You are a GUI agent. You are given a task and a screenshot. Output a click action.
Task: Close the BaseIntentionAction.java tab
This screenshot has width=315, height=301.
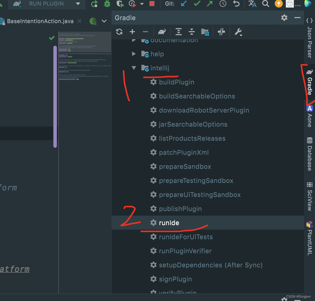click(x=80, y=21)
